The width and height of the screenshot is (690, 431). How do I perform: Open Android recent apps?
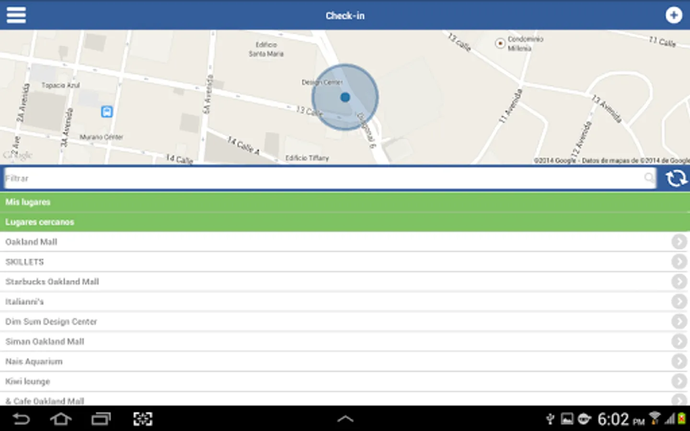coord(101,419)
